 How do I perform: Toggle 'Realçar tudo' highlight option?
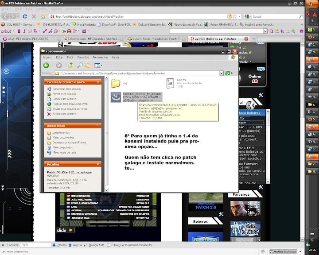pos(94,245)
